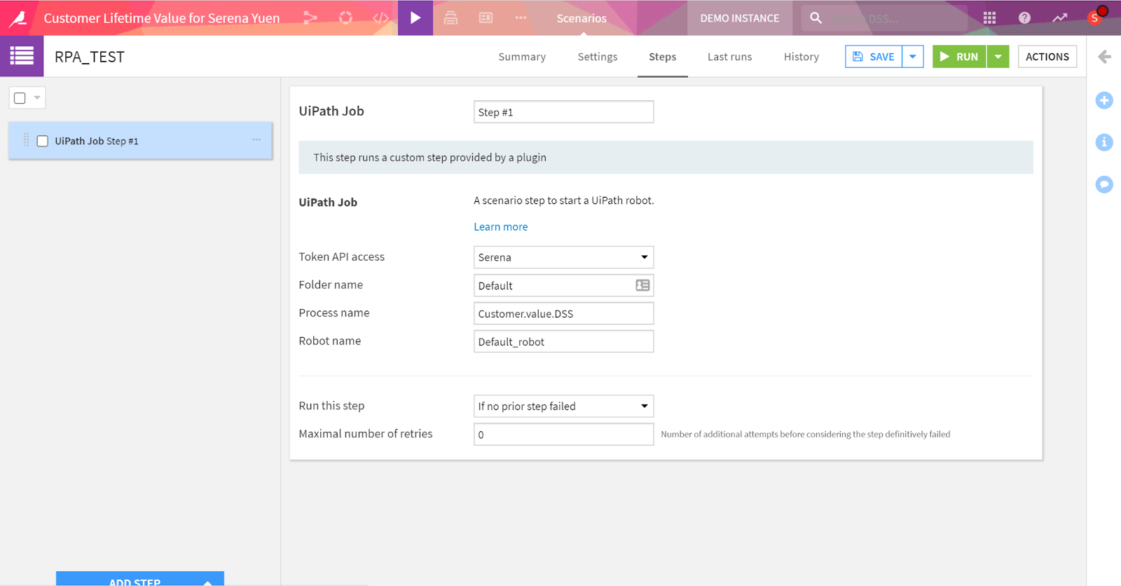1121x586 pixels.
Task: Select the Steps tab
Action: pyautogui.click(x=663, y=57)
